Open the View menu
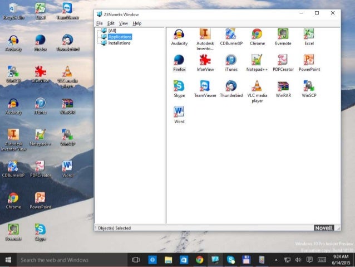The image size is (355, 267). pyautogui.click(x=124, y=23)
